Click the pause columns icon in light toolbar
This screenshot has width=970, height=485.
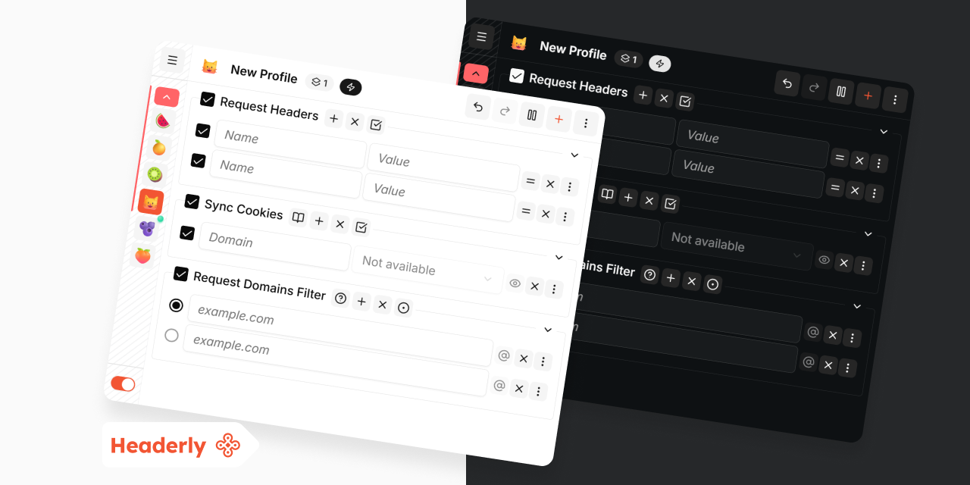532,115
